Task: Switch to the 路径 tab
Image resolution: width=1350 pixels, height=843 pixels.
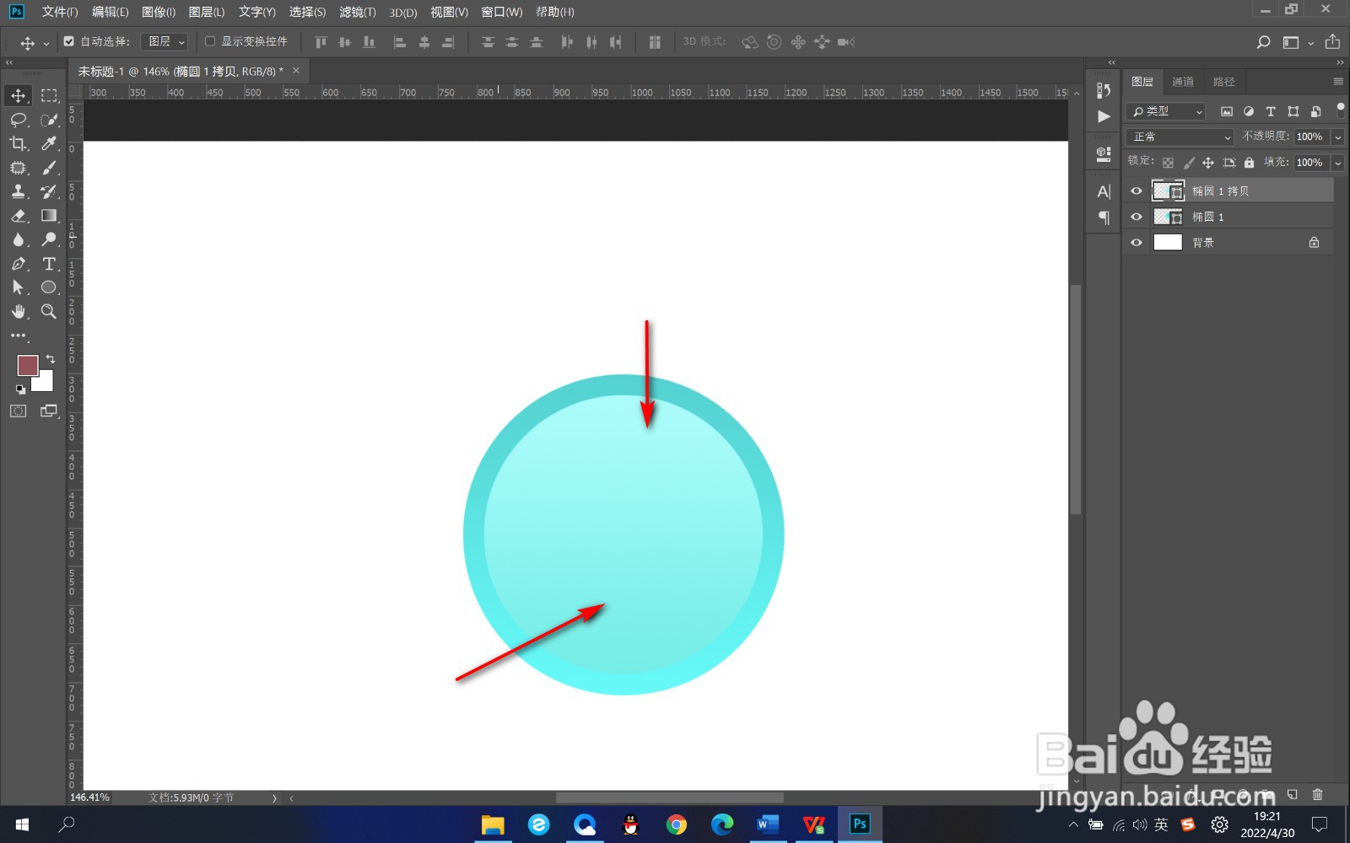Action: coord(1224,82)
